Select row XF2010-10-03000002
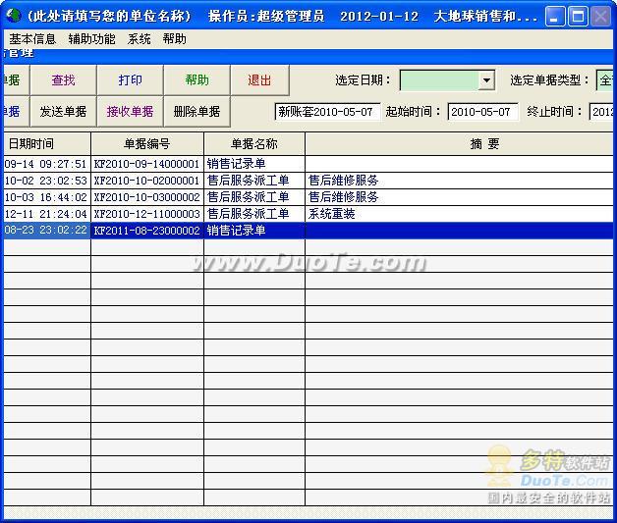 coord(308,197)
